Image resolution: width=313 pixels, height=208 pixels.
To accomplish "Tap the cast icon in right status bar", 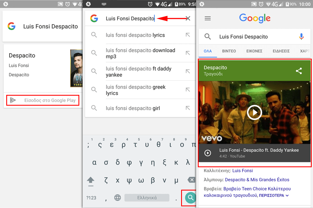I will click(254, 4).
